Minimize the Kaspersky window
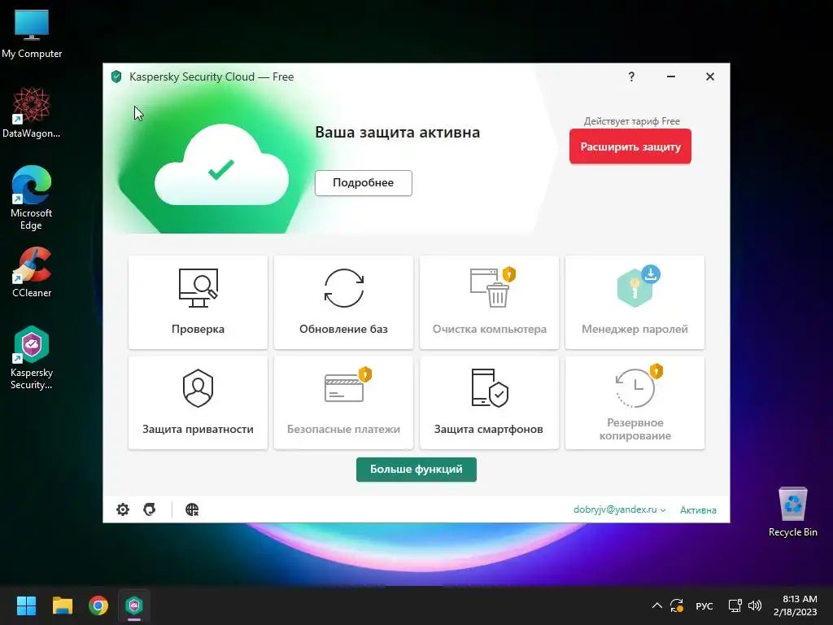 coord(671,76)
